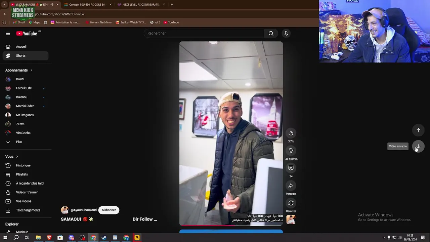Open Windows Start menu
430x242 pixels.
pos(5,238)
